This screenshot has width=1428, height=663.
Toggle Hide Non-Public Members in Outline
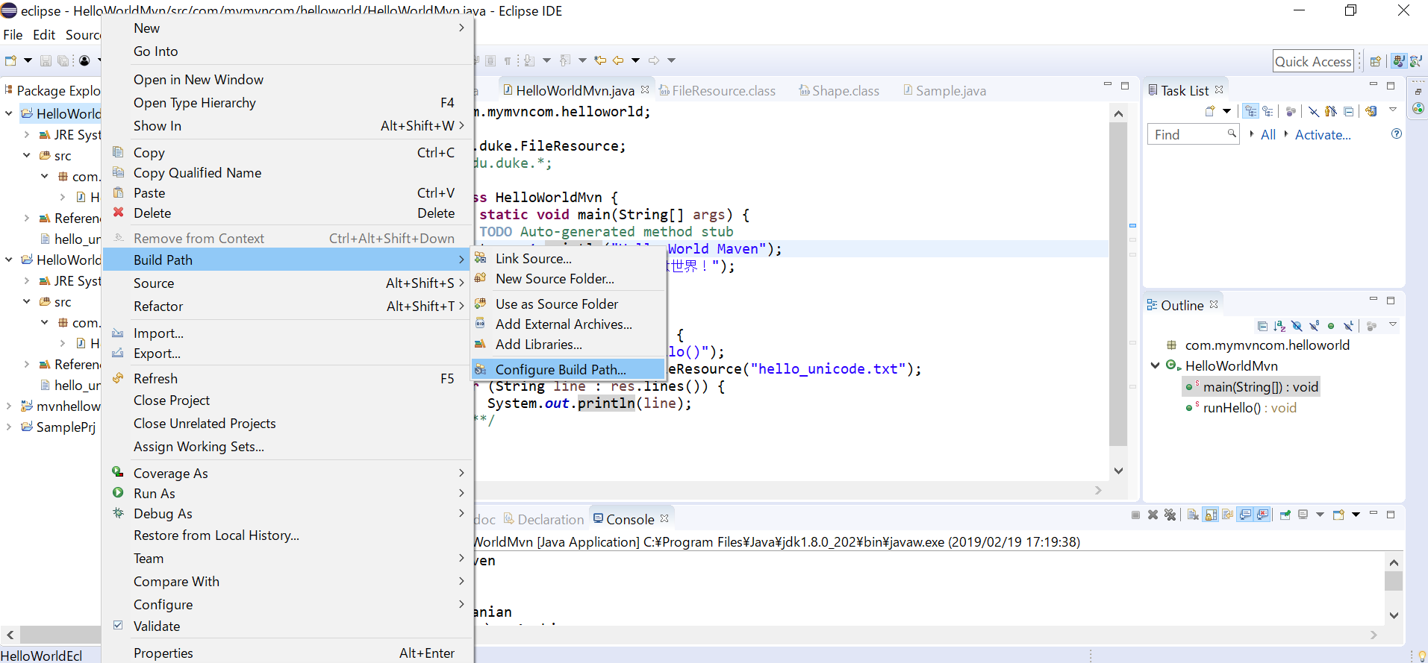pyautogui.click(x=1331, y=326)
